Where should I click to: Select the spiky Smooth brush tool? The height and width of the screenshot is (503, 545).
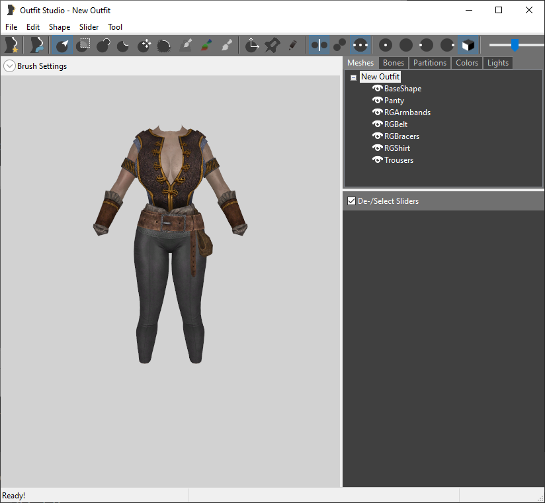[x=164, y=45]
